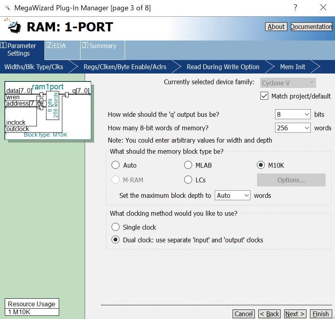This screenshot has width=335, height=319.
Task: Click the Back button
Action: tap(270, 314)
